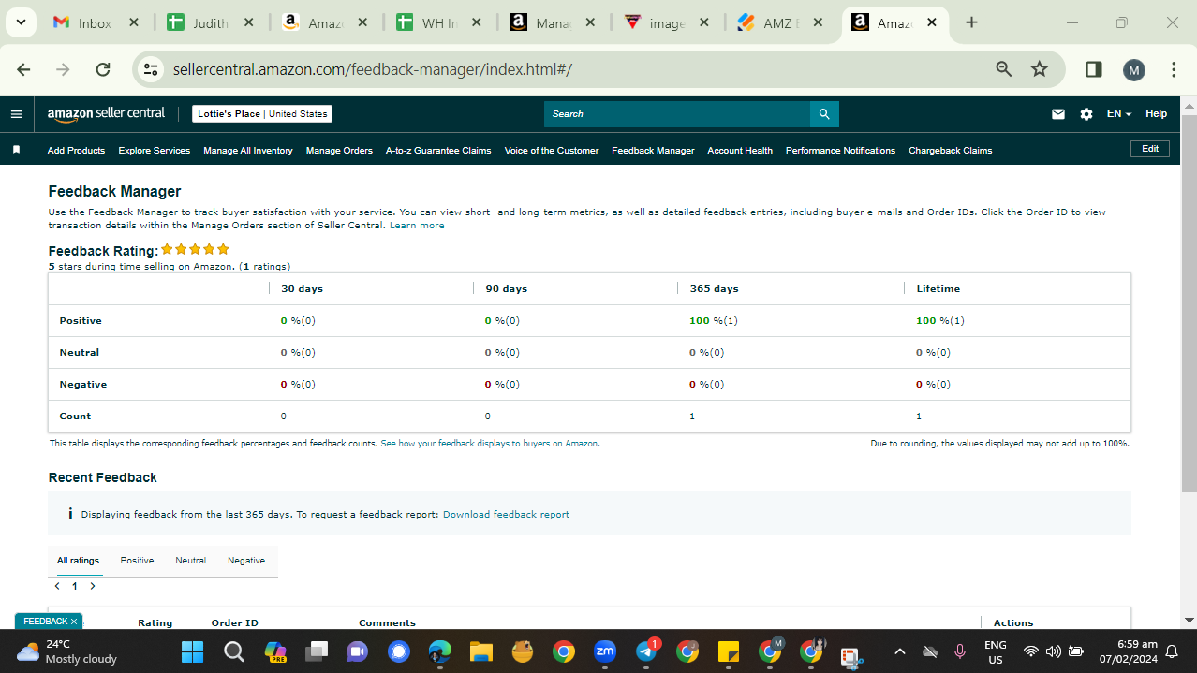Go forward with the browser forward arrow
This screenshot has width=1197, height=673.
[x=63, y=69]
